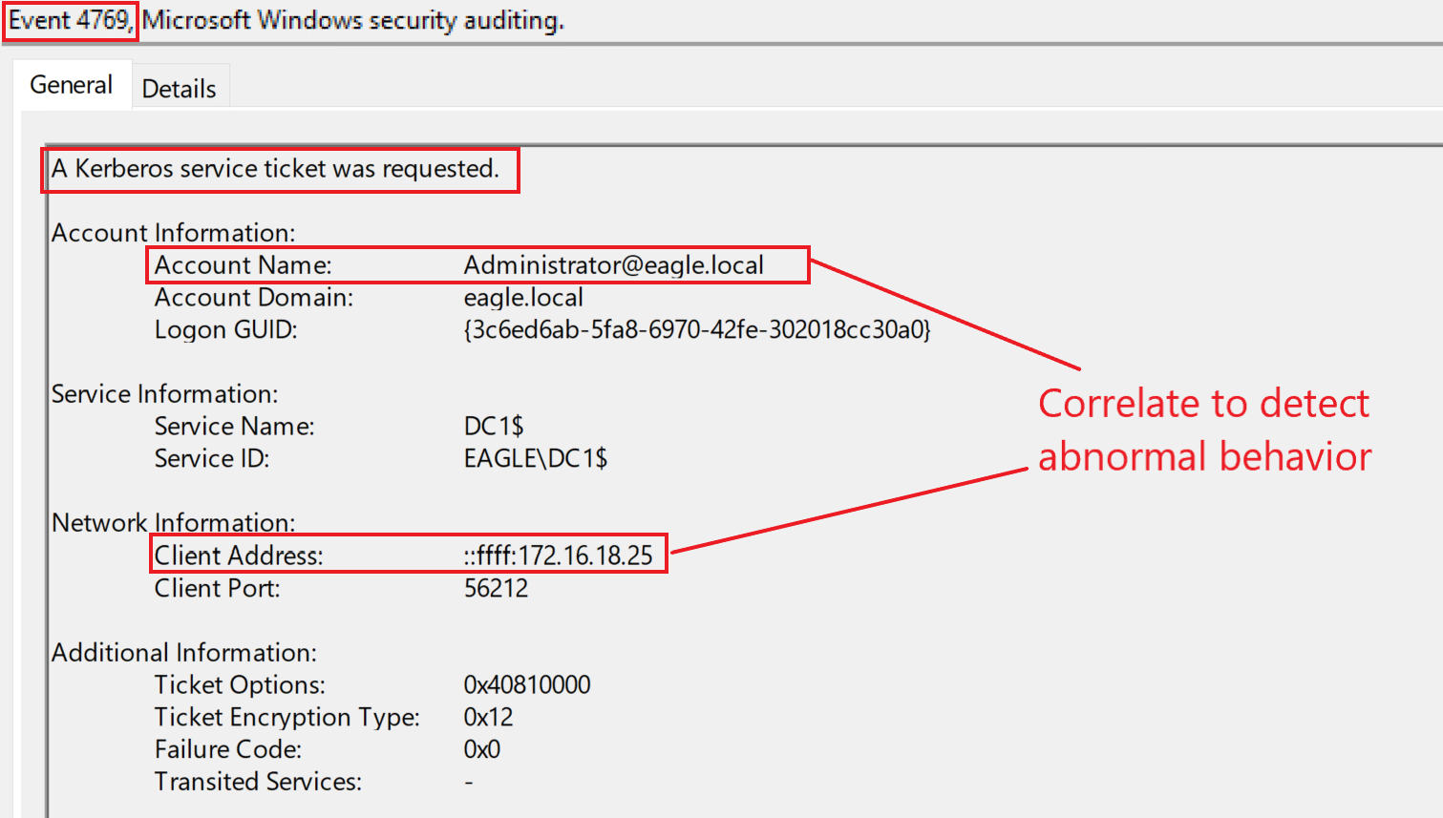Click the Ticket Encryption Type value 0x12
Viewport: 1443px width, 818px height.
pyautogui.click(x=488, y=717)
